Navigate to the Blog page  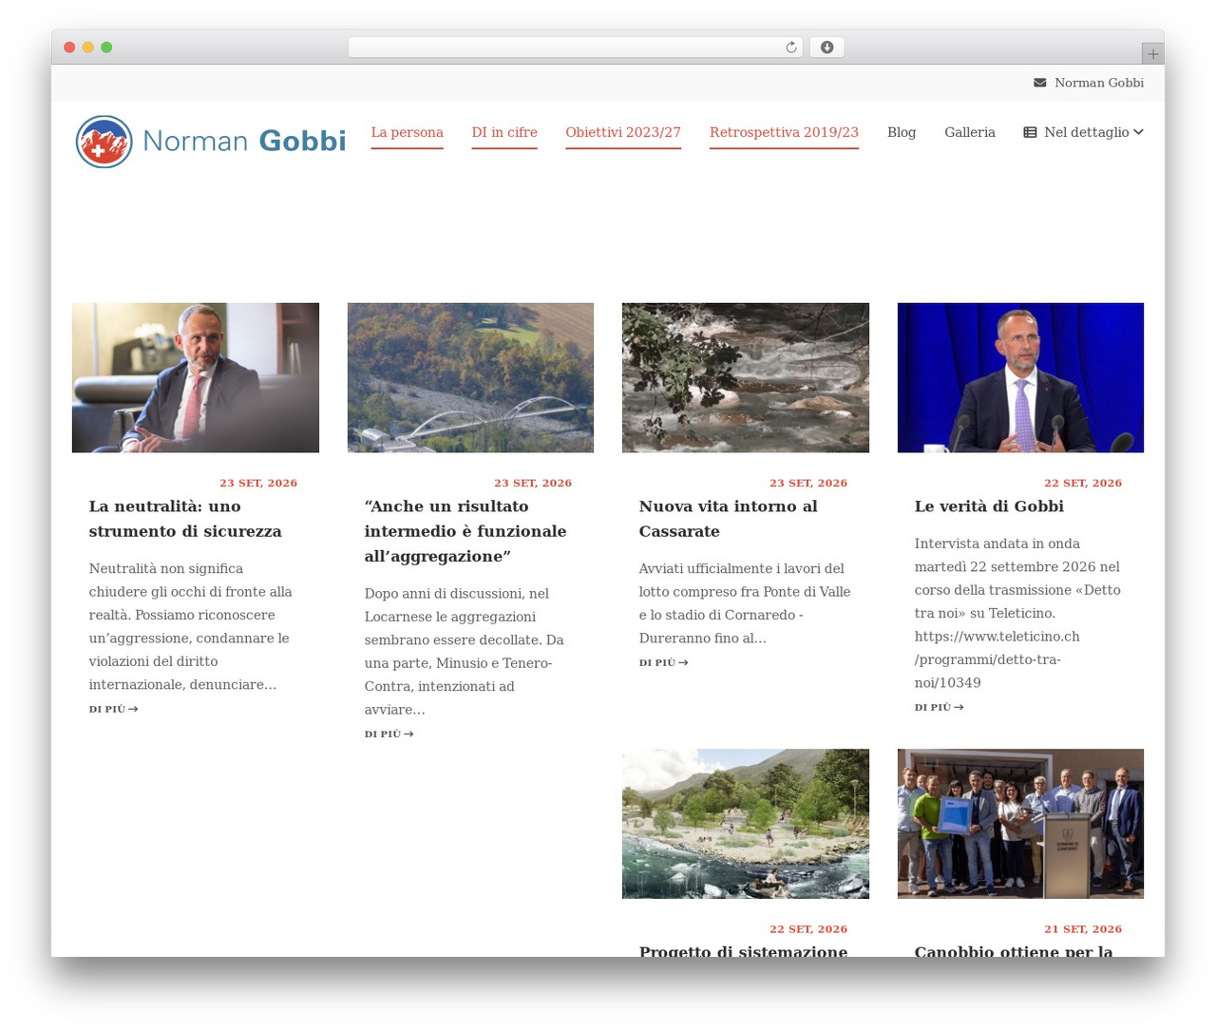(x=902, y=132)
